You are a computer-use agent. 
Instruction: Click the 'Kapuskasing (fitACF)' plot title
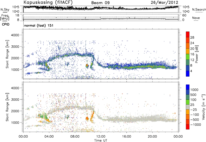point(48,2)
